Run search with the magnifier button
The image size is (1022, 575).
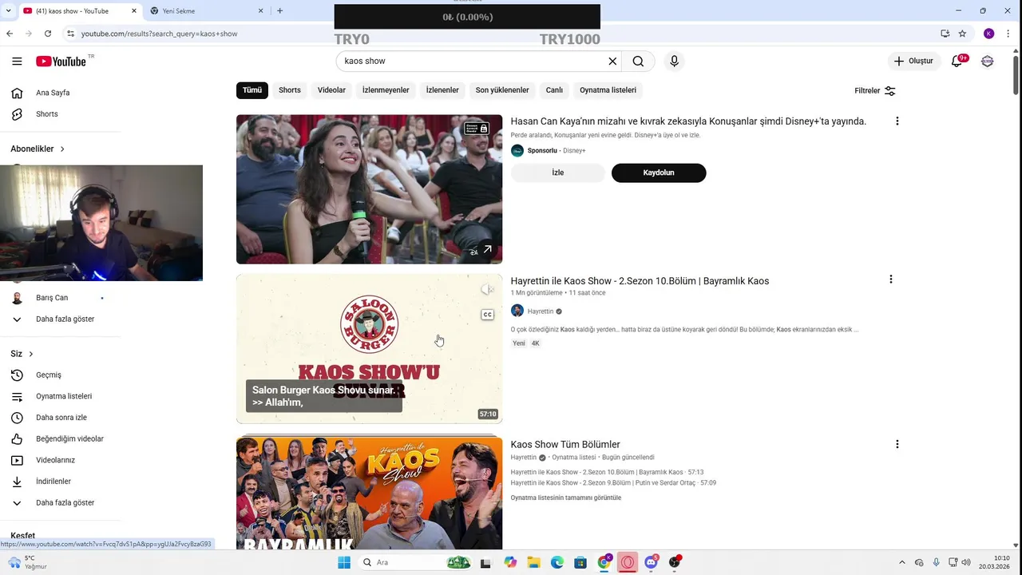(638, 61)
